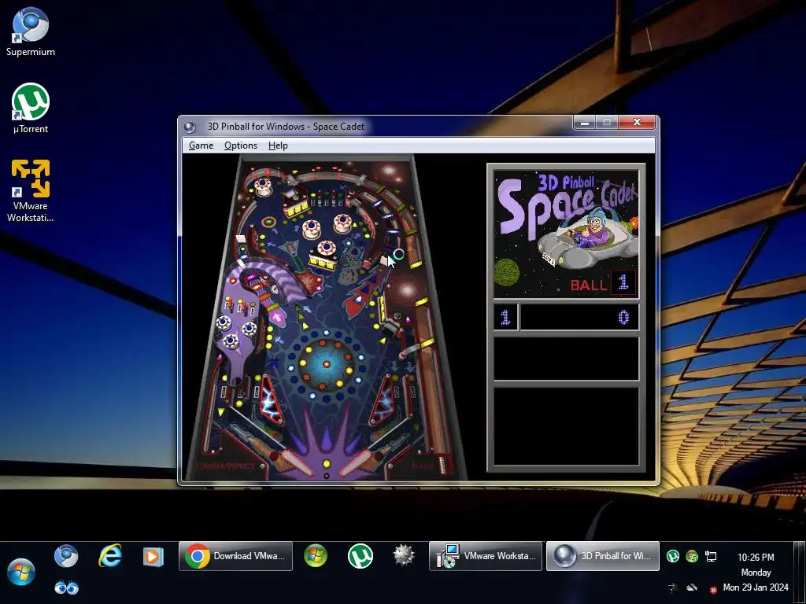Click the googly eyes icon on the taskbar
The width and height of the screenshot is (806, 604).
point(66,587)
